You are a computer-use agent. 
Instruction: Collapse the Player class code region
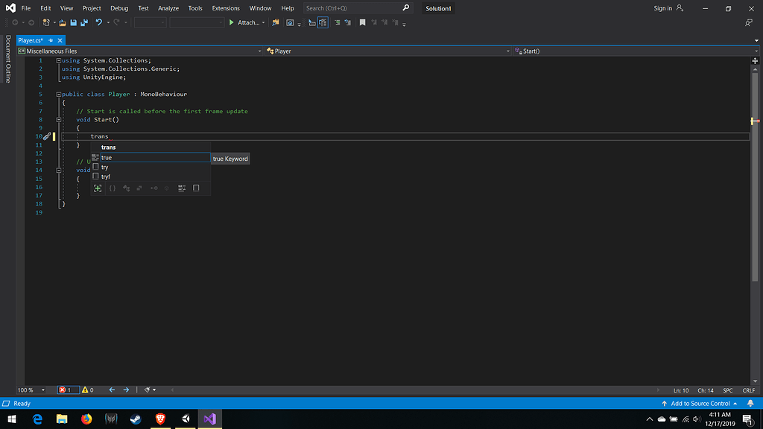click(58, 94)
